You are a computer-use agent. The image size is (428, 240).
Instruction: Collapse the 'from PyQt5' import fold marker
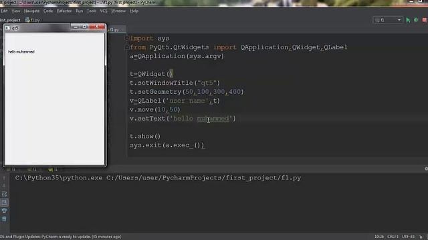click(126, 47)
